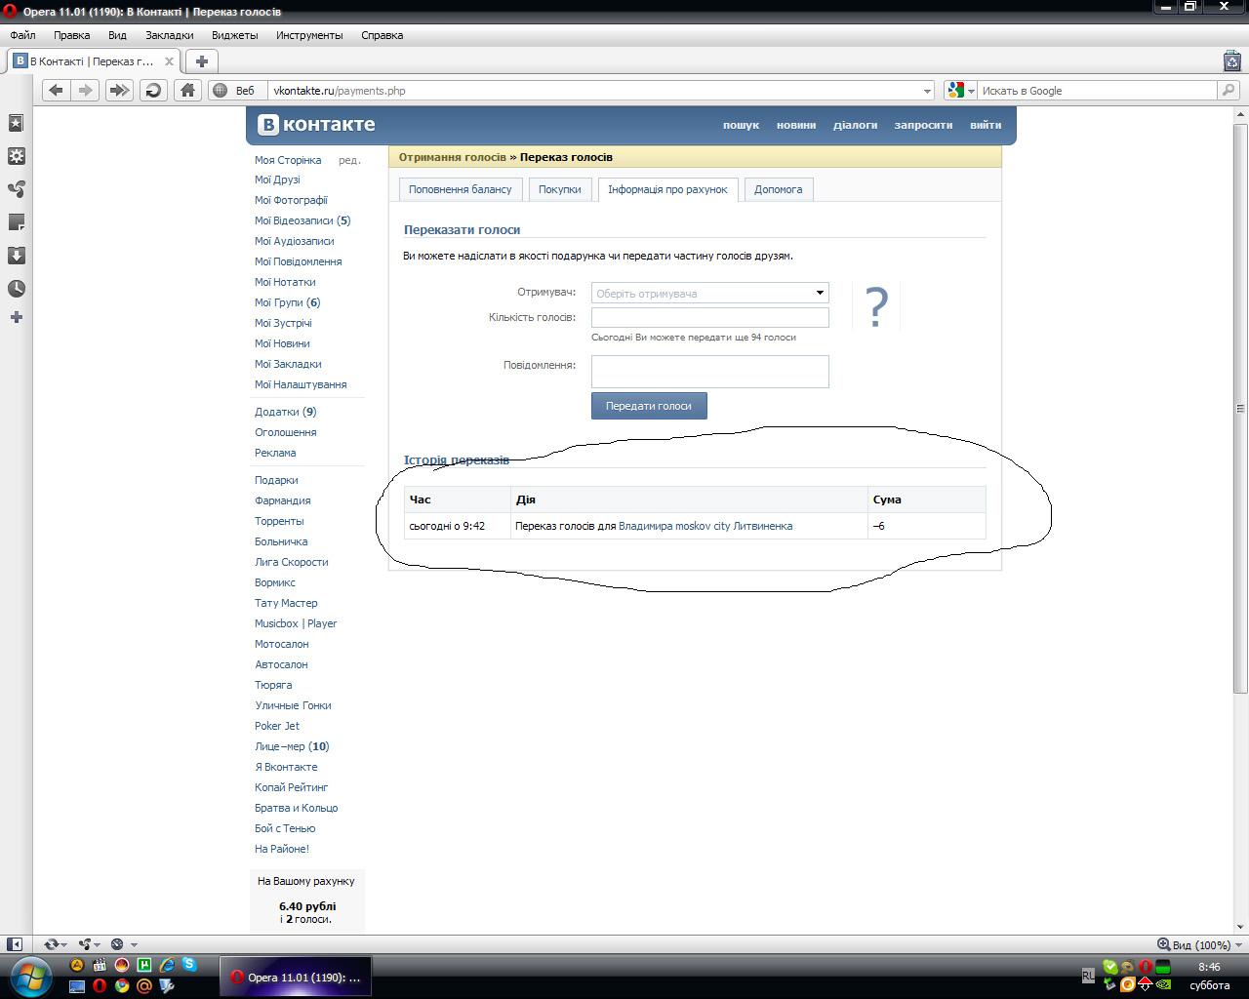Open пошук in the header
This screenshot has height=999, width=1249.
coord(741,125)
